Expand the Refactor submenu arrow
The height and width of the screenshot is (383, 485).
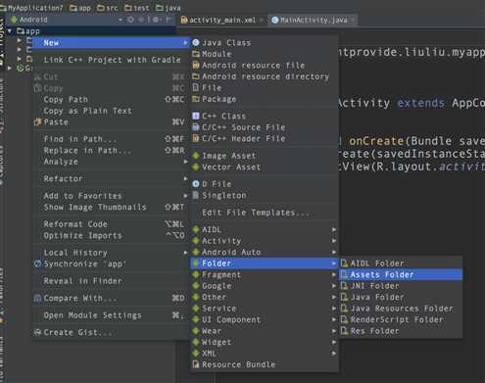[x=185, y=178]
